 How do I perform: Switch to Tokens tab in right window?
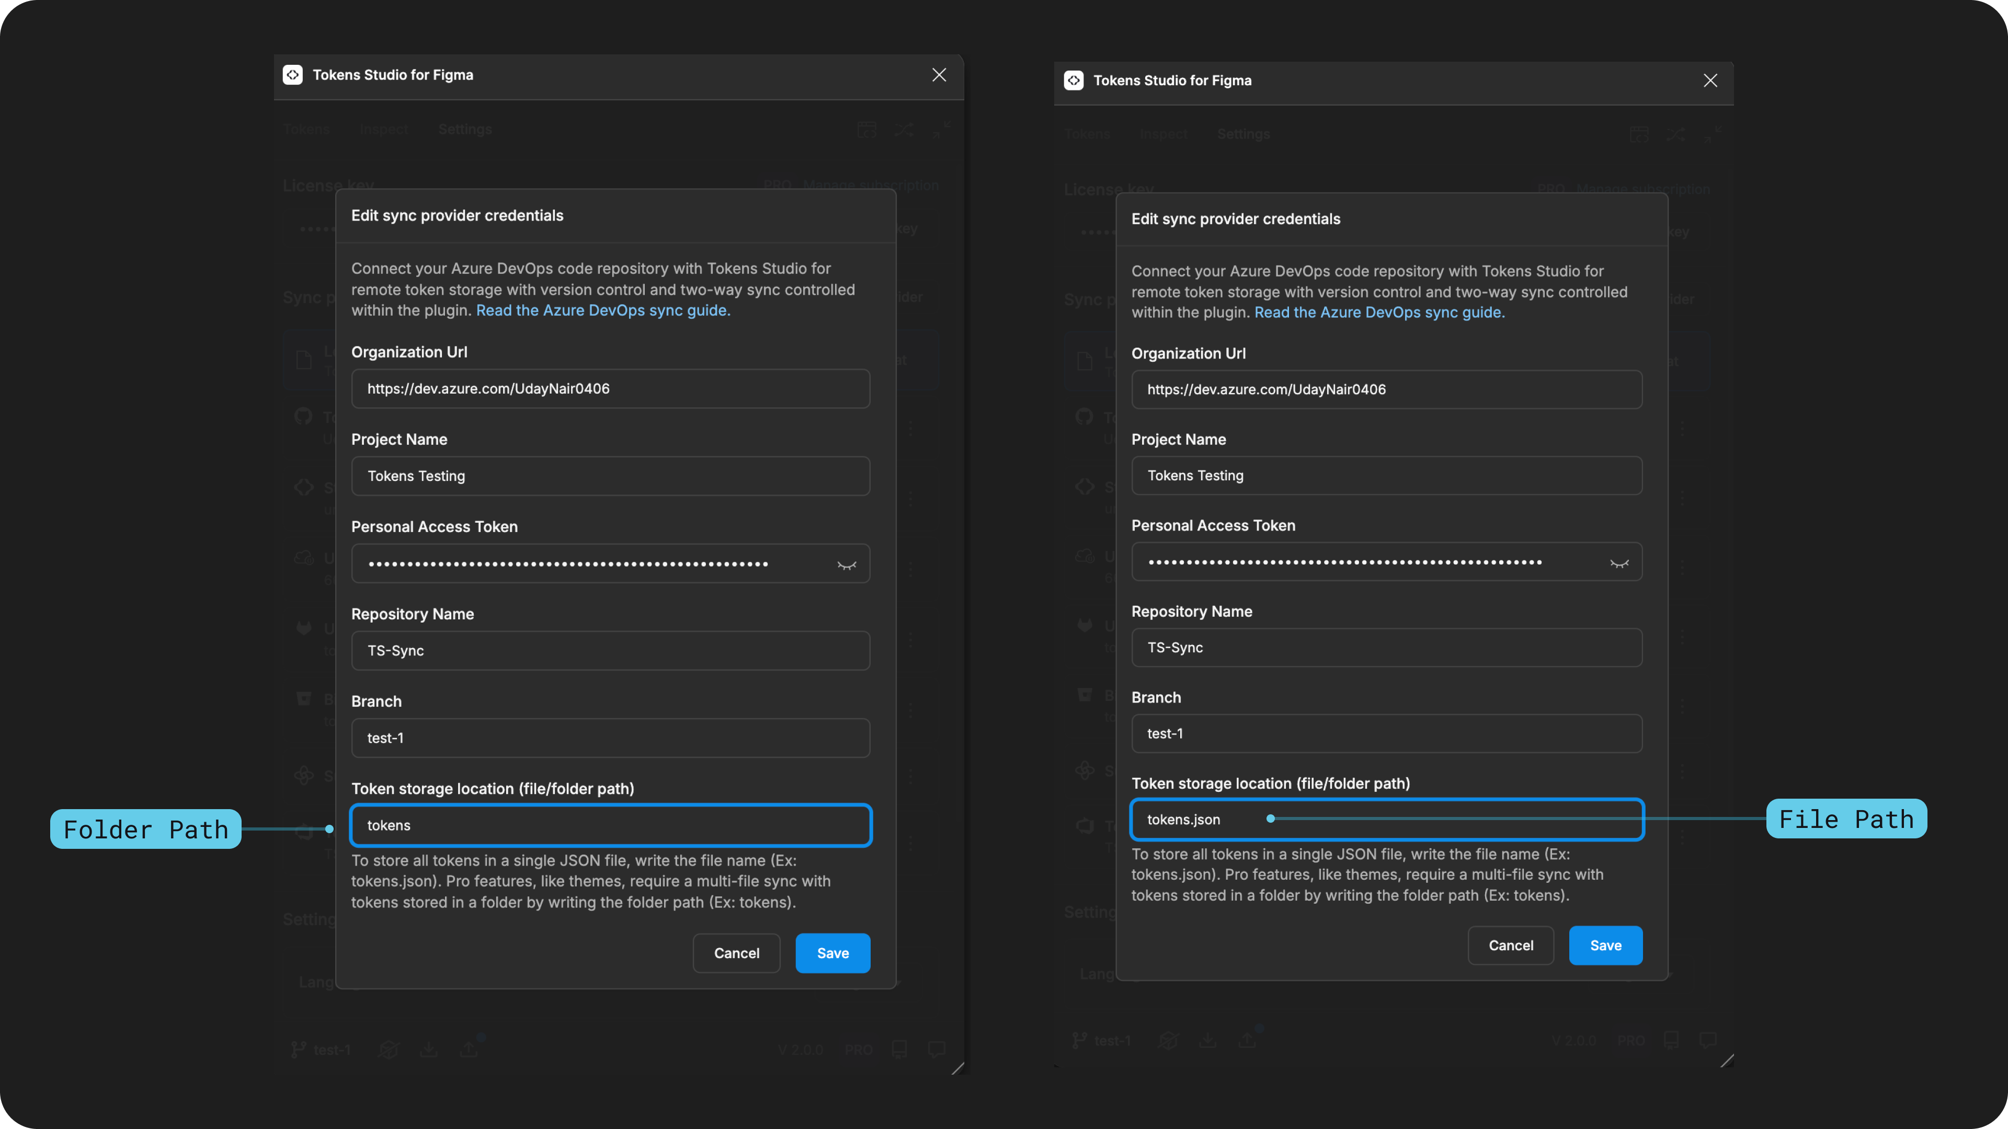point(1087,134)
